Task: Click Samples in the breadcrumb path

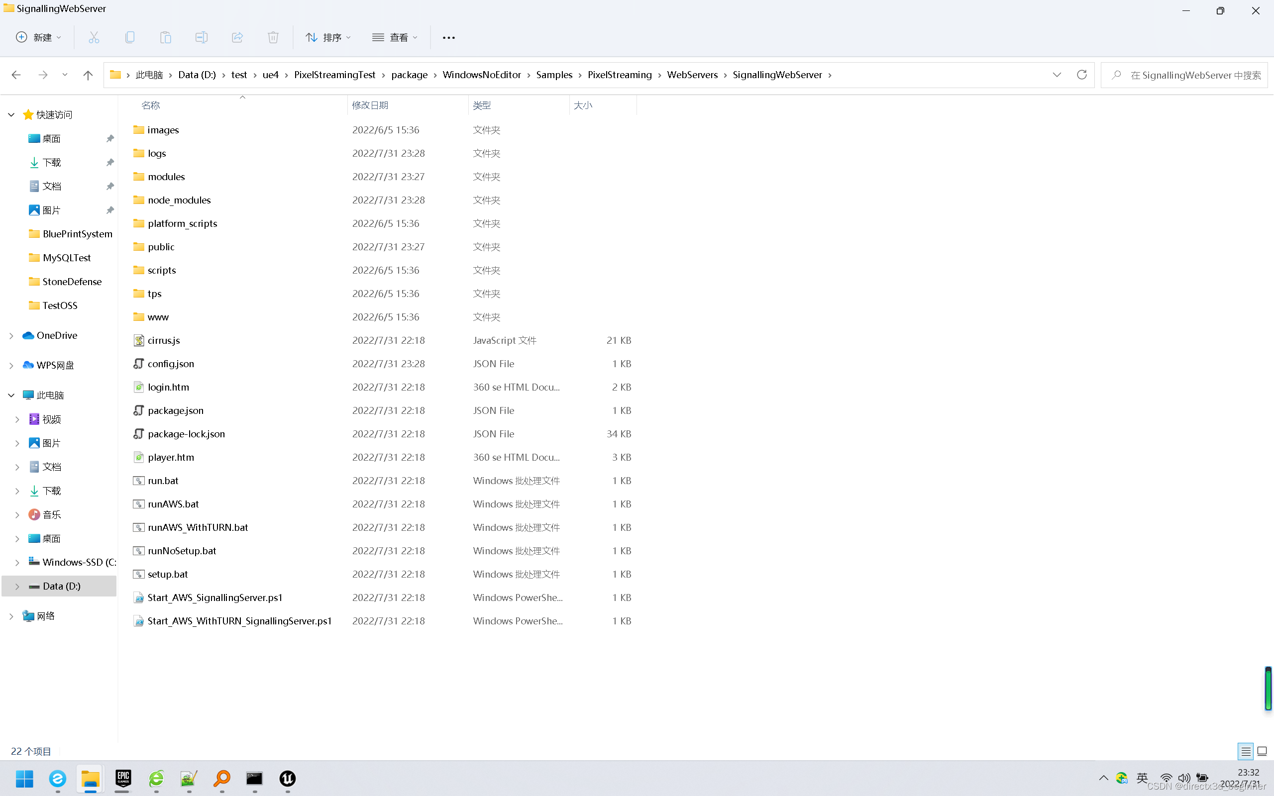Action: tap(554, 75)
